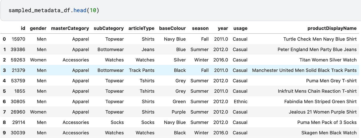Select the Purple baseColour cell
Screen dimensions: 361x138
click(179, 112)
